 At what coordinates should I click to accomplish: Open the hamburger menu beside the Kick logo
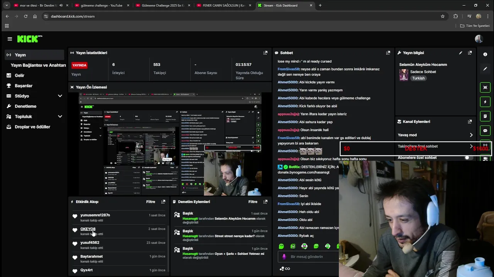[10, 39]
